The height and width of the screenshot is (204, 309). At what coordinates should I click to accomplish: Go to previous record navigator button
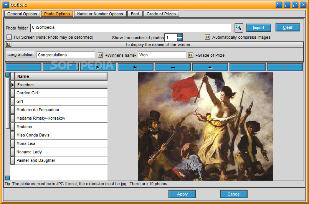[61, 67]
